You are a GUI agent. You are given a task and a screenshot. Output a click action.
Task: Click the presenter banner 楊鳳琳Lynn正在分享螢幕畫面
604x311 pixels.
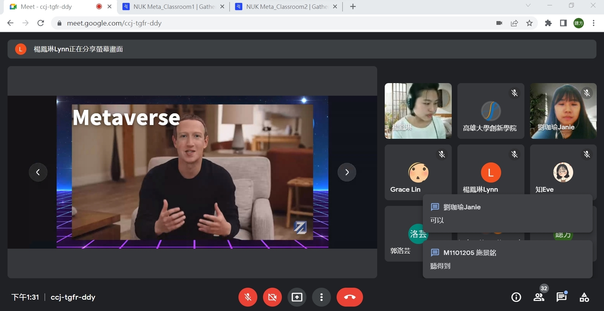tap(302, 49)
